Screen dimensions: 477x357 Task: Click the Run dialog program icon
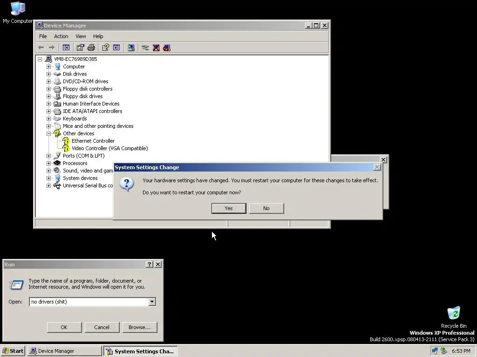(16, 284)
